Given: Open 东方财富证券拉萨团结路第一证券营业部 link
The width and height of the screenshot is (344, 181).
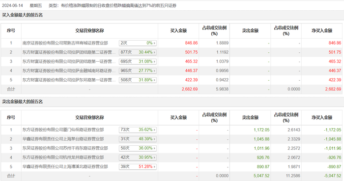Looking at the screenshot, I should pyautogui.click(x=69, y=61).
